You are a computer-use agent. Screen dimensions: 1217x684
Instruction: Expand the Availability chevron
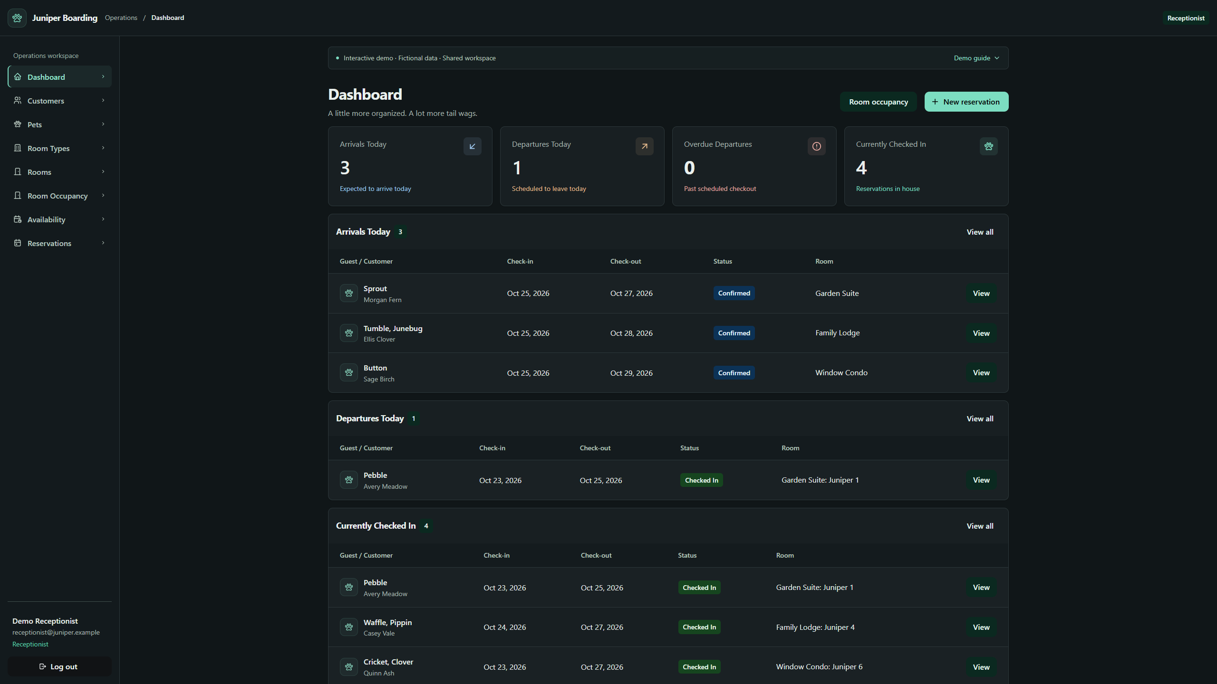coord(103,219)
